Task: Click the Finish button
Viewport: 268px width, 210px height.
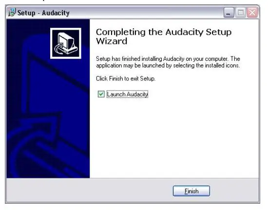Action: [x=191, y=191]
